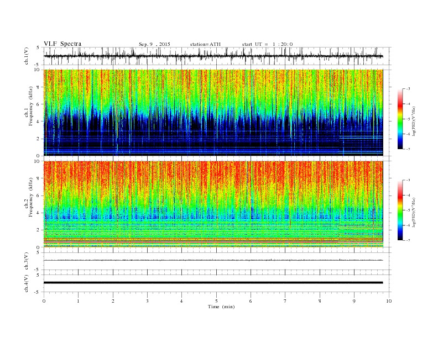The width and height of the screenshot is (438, 338).
Task: Click the 'VLF Spectra' plot title
Action: [62, 44]
